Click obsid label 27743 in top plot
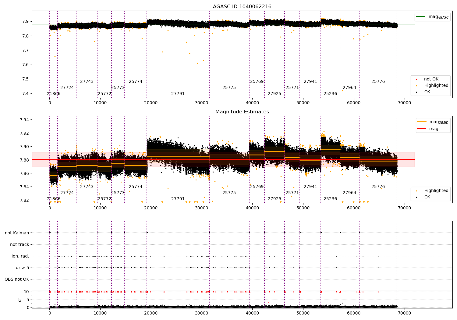457x320 pixels. pos(87,82)
